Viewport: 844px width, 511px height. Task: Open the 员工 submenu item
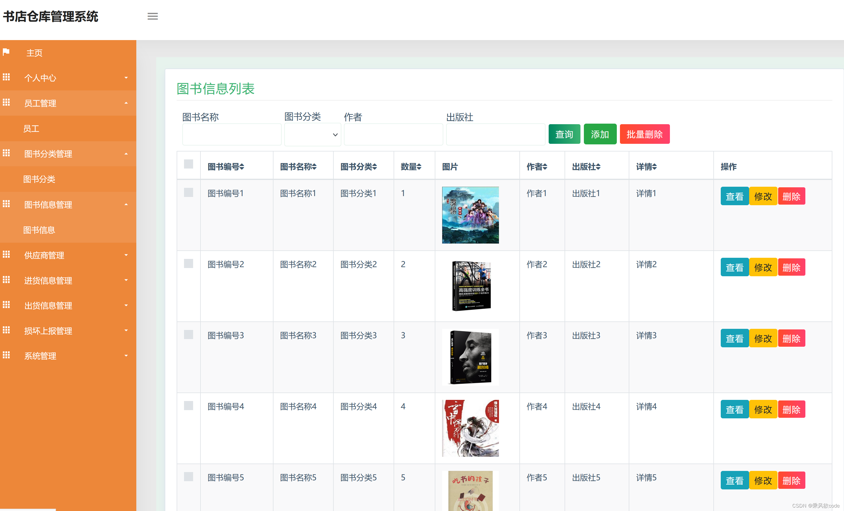pyautogui.click(x=31, y=128)
